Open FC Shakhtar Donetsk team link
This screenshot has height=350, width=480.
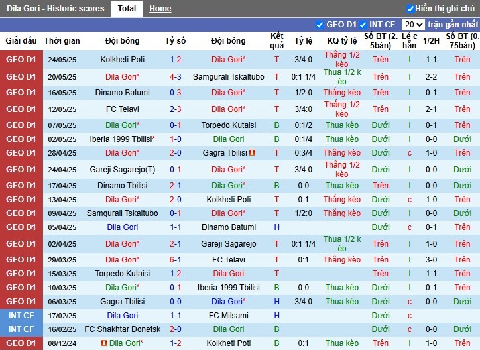[123, 329]
